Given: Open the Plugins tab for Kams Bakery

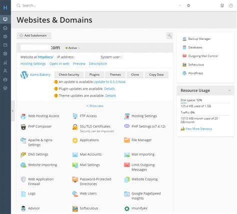Looking at the screenshot, I should [94, 74].
